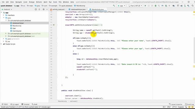Open the Search Everywhere magnifier icon
The image size is (195, 109).
click(x=193, y=6)
